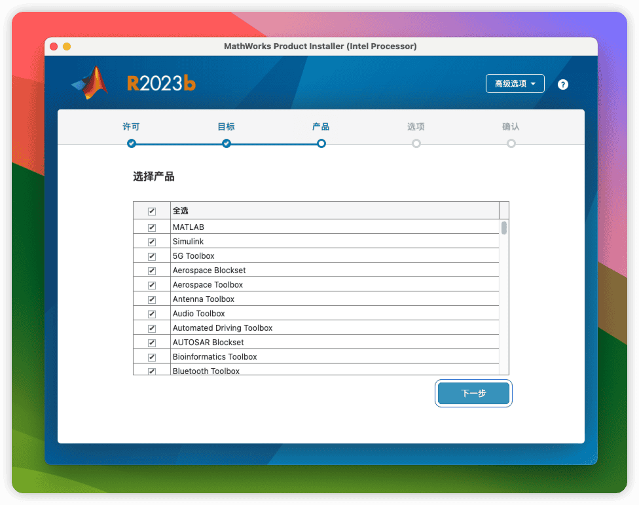The image size is (639, 505).
Task: Uncheck the 全选 select-all checkbox
Action: pyautogui.click(x=151, y=210)
